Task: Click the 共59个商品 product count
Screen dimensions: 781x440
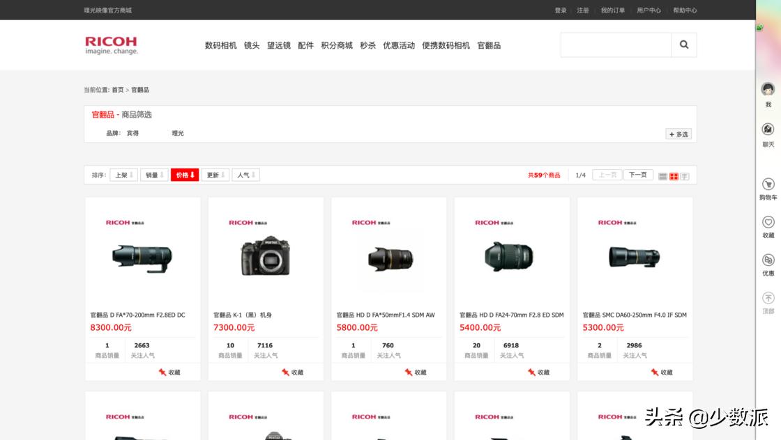Action: click(544, 175)
